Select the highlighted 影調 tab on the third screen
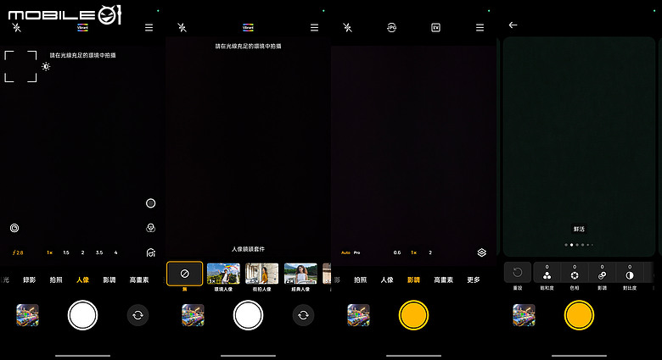The height and width of the screenshot is (360, 662). (x=414, y=280)
